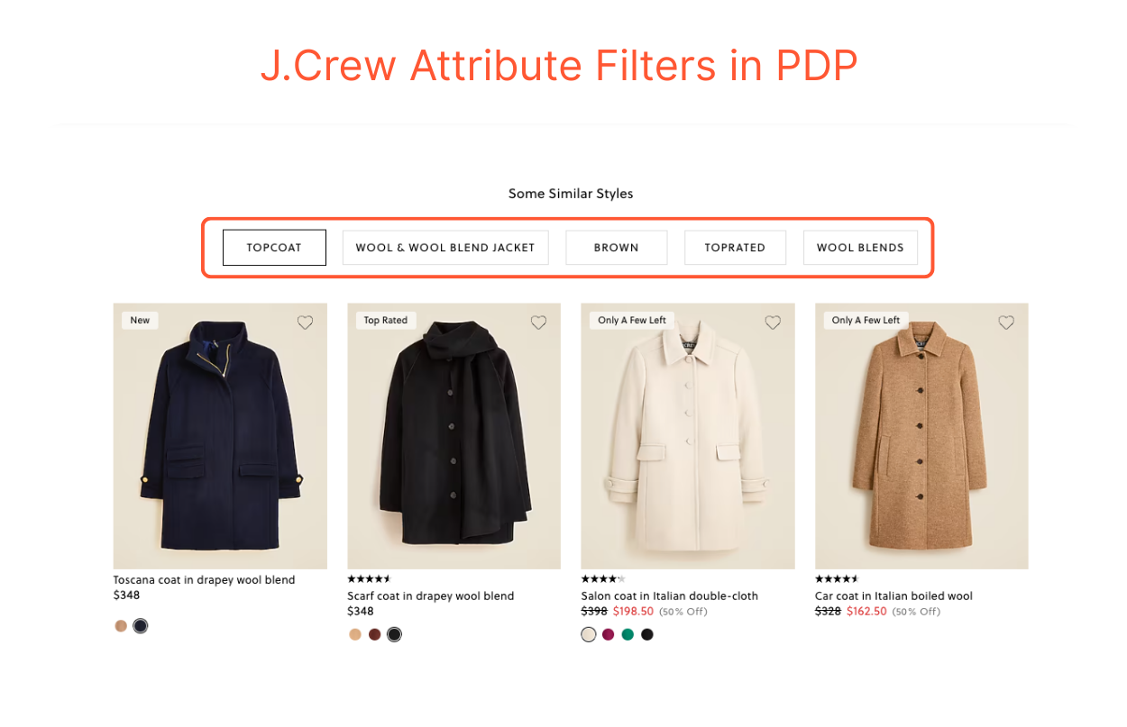Open the ivory Salon coat product image

[x=687, y=437]
